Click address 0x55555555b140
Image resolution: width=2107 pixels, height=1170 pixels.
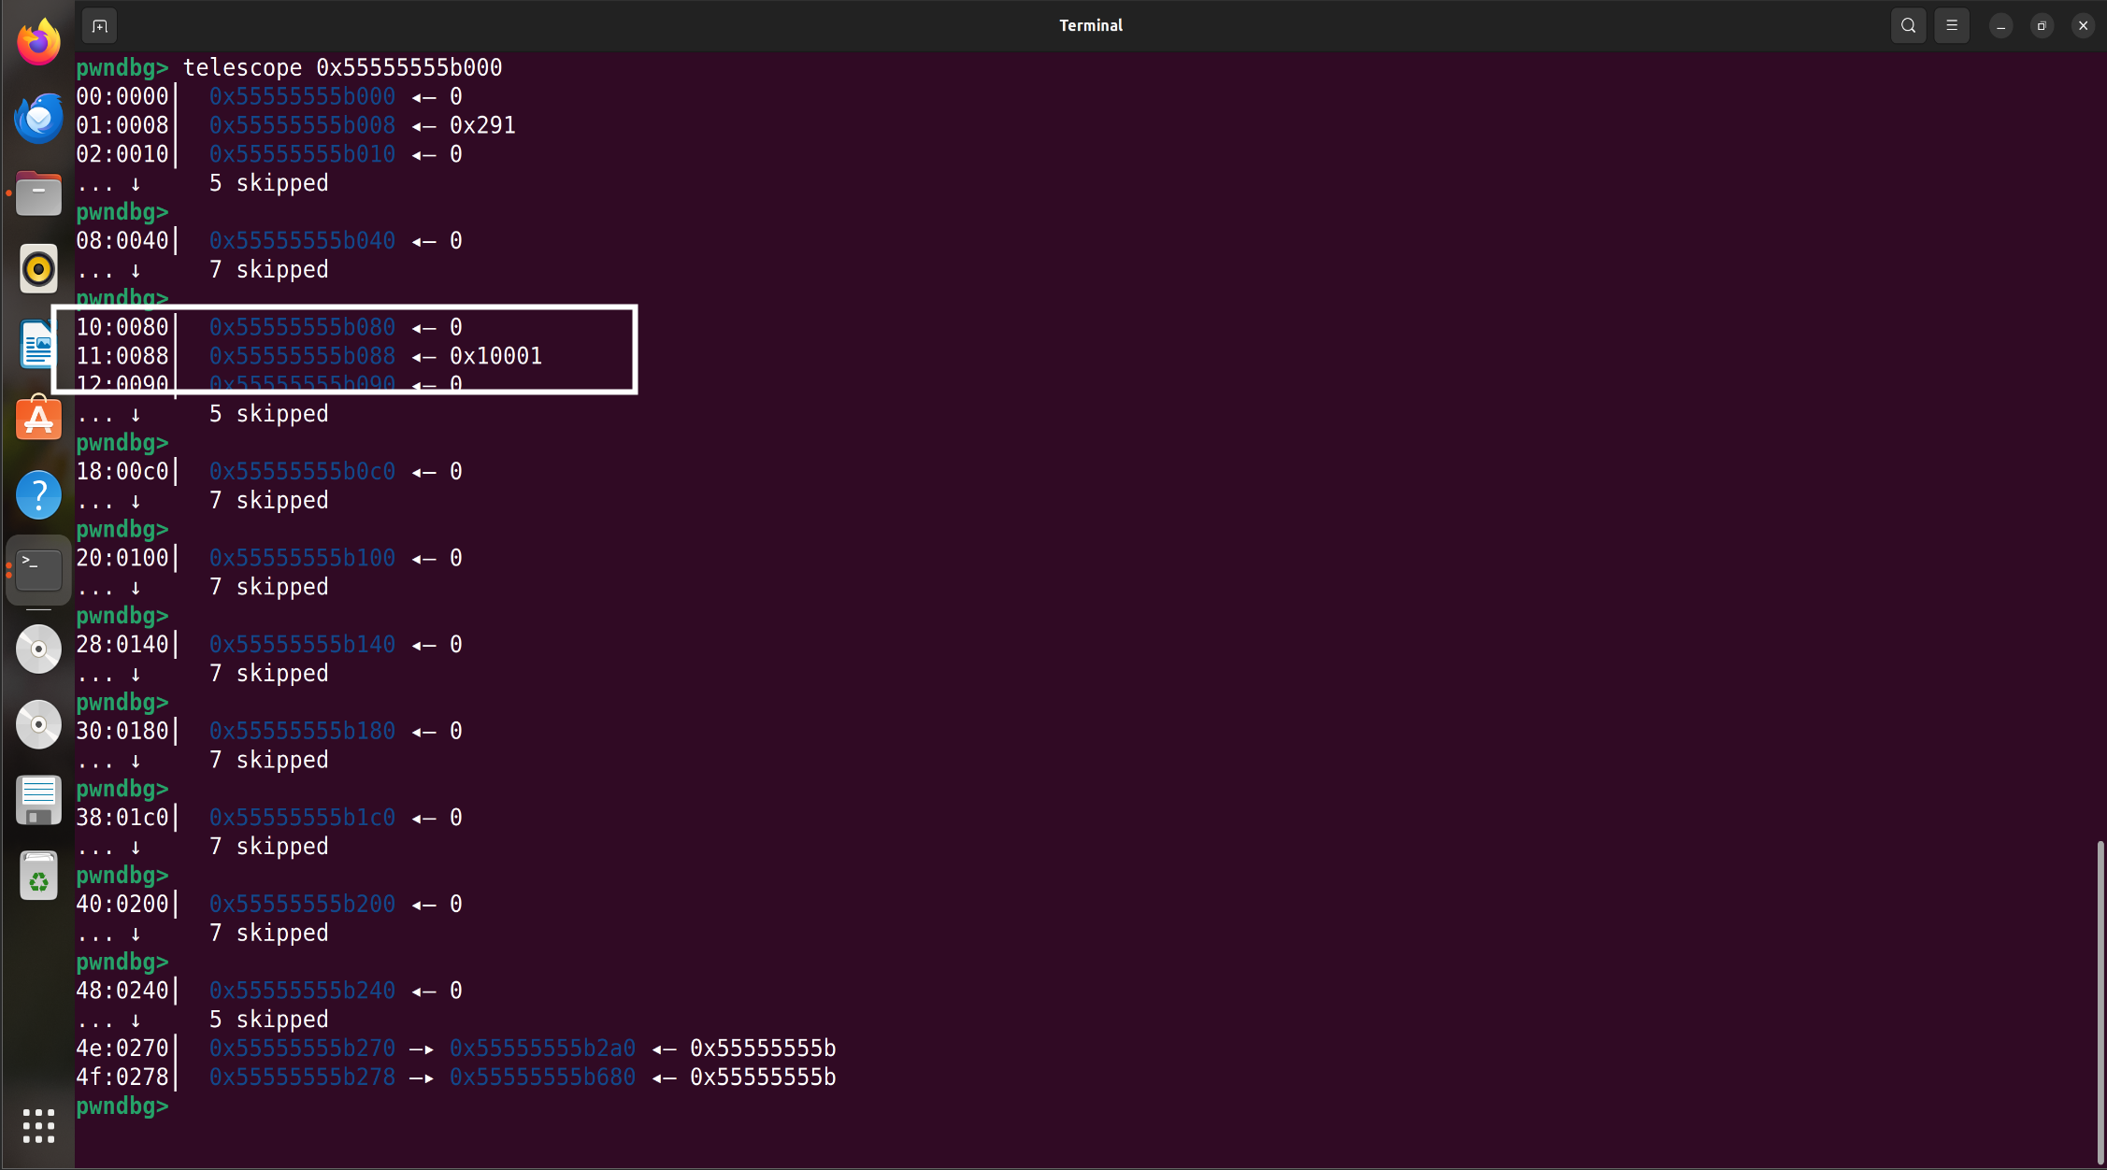302,645
